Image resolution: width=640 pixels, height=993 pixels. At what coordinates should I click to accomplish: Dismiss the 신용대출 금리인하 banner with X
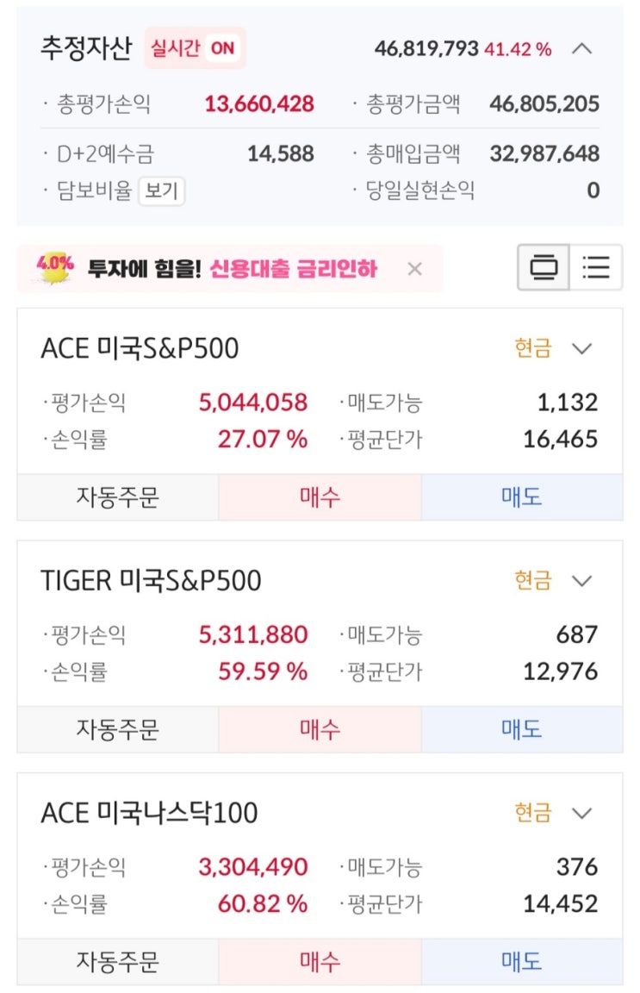[414, 269]
